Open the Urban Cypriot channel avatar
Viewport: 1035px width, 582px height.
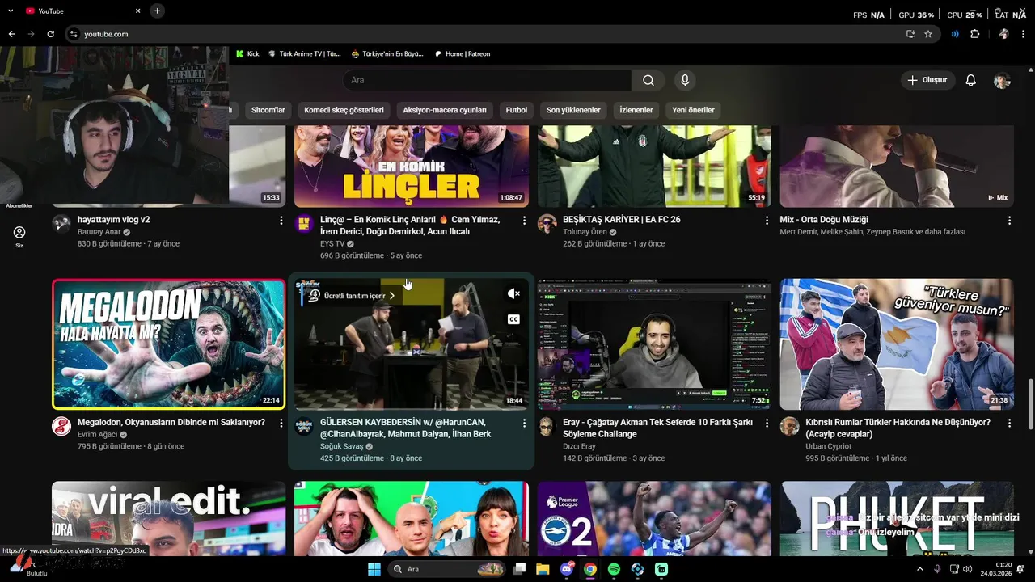click(x=790, y=426)
